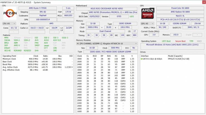This screenshot has width=206, height=115.
Task: Select the Avg. Effective Clock row
Action: 38,70
